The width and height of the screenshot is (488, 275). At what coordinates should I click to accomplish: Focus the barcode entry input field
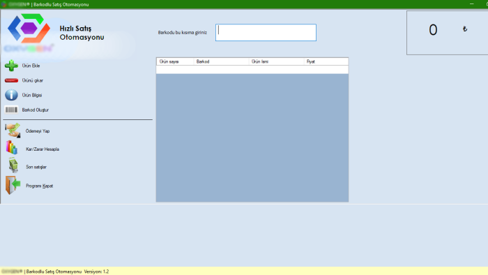[x=266, y=32]
